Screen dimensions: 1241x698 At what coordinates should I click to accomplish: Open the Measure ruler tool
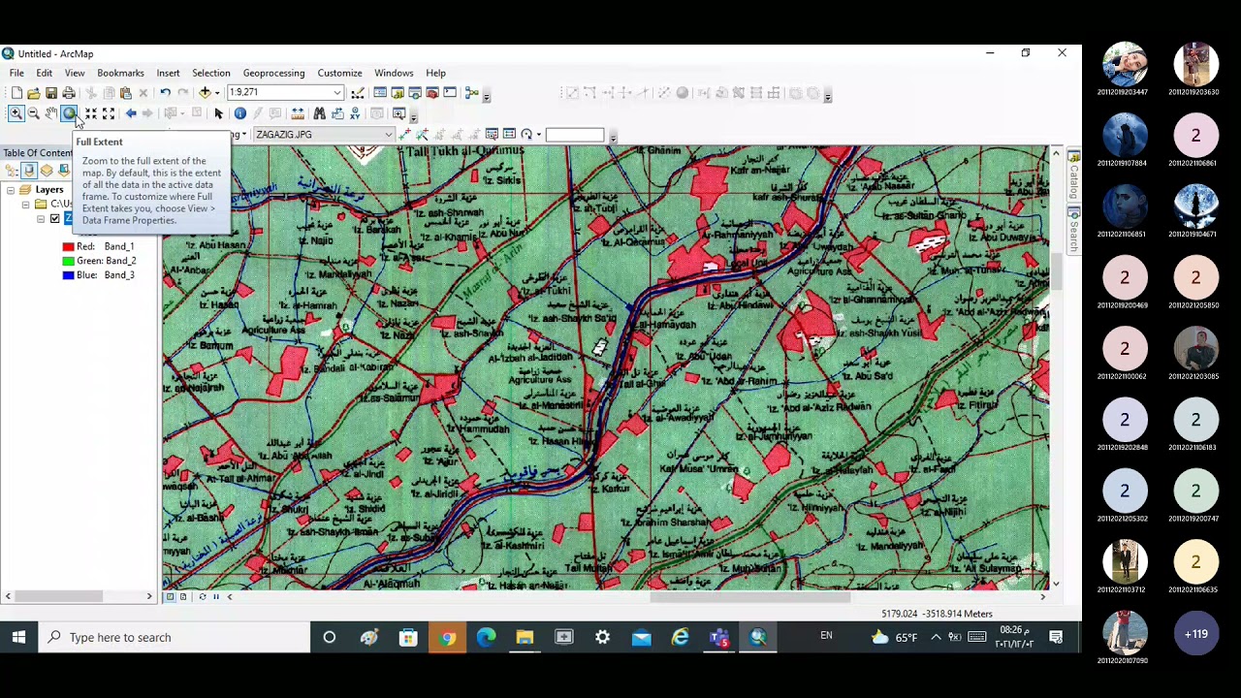tap(298, 113)
